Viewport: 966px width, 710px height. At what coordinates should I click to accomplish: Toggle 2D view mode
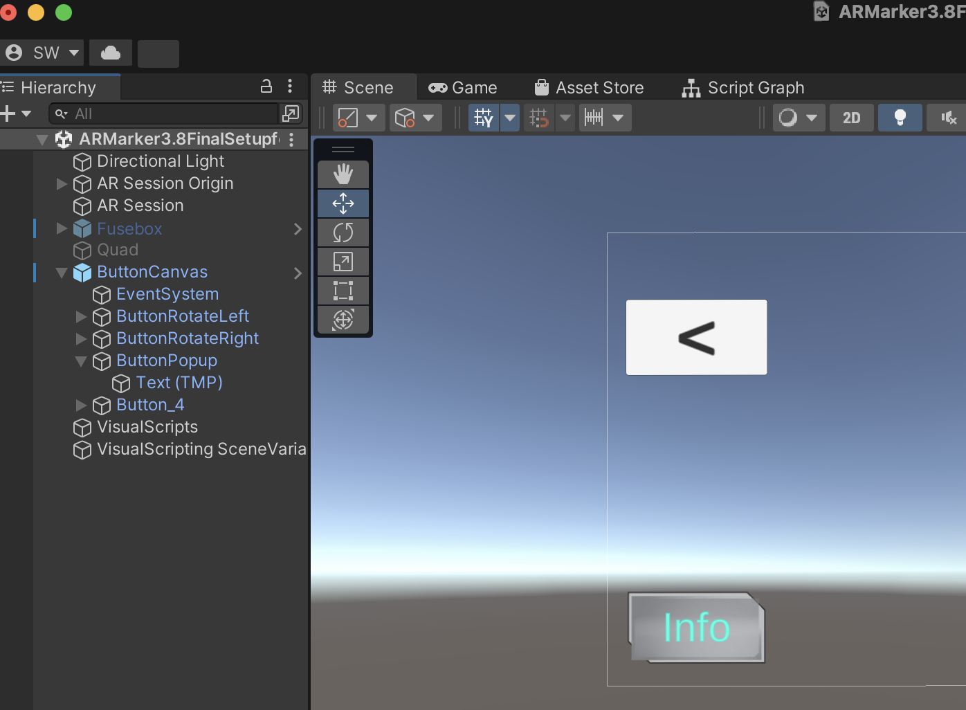pos(851,118)
